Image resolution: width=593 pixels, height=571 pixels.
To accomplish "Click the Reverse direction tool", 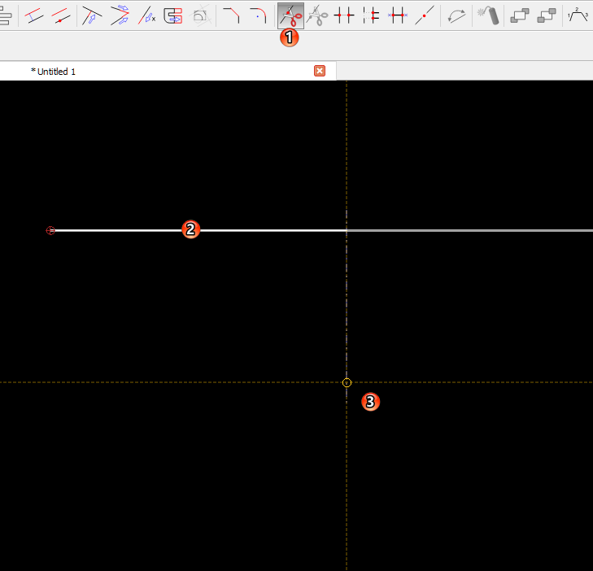I will (456, 16).
